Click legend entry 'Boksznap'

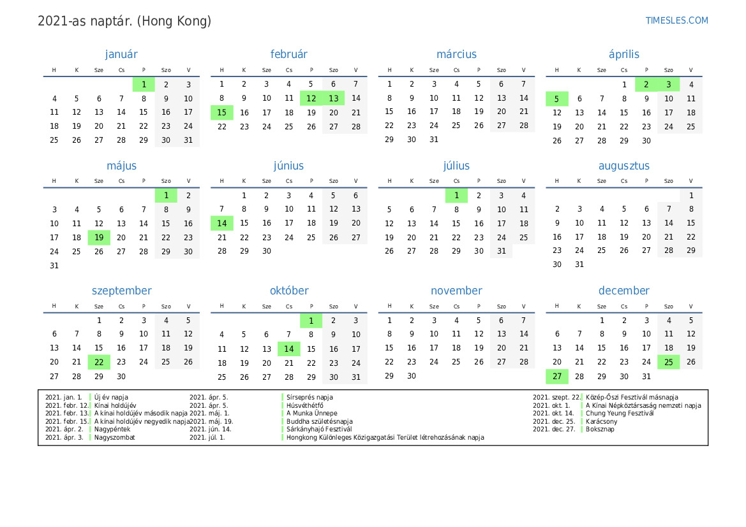click(x=600, y=429)
